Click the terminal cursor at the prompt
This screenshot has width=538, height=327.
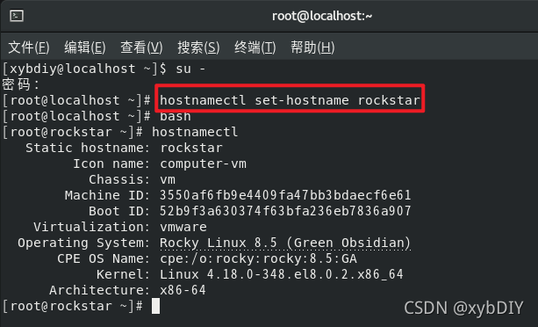click(155, 306)
